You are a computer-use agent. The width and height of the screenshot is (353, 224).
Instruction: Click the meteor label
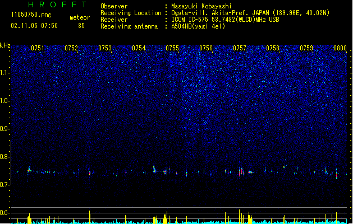pos(80,17)
